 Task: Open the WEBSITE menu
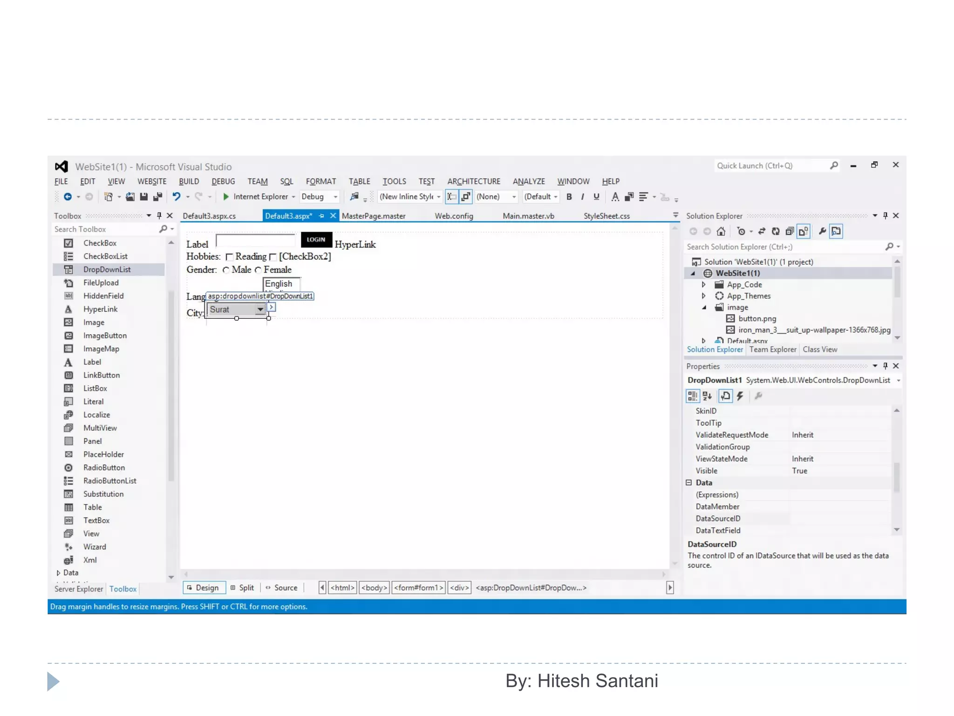(151, 181)
